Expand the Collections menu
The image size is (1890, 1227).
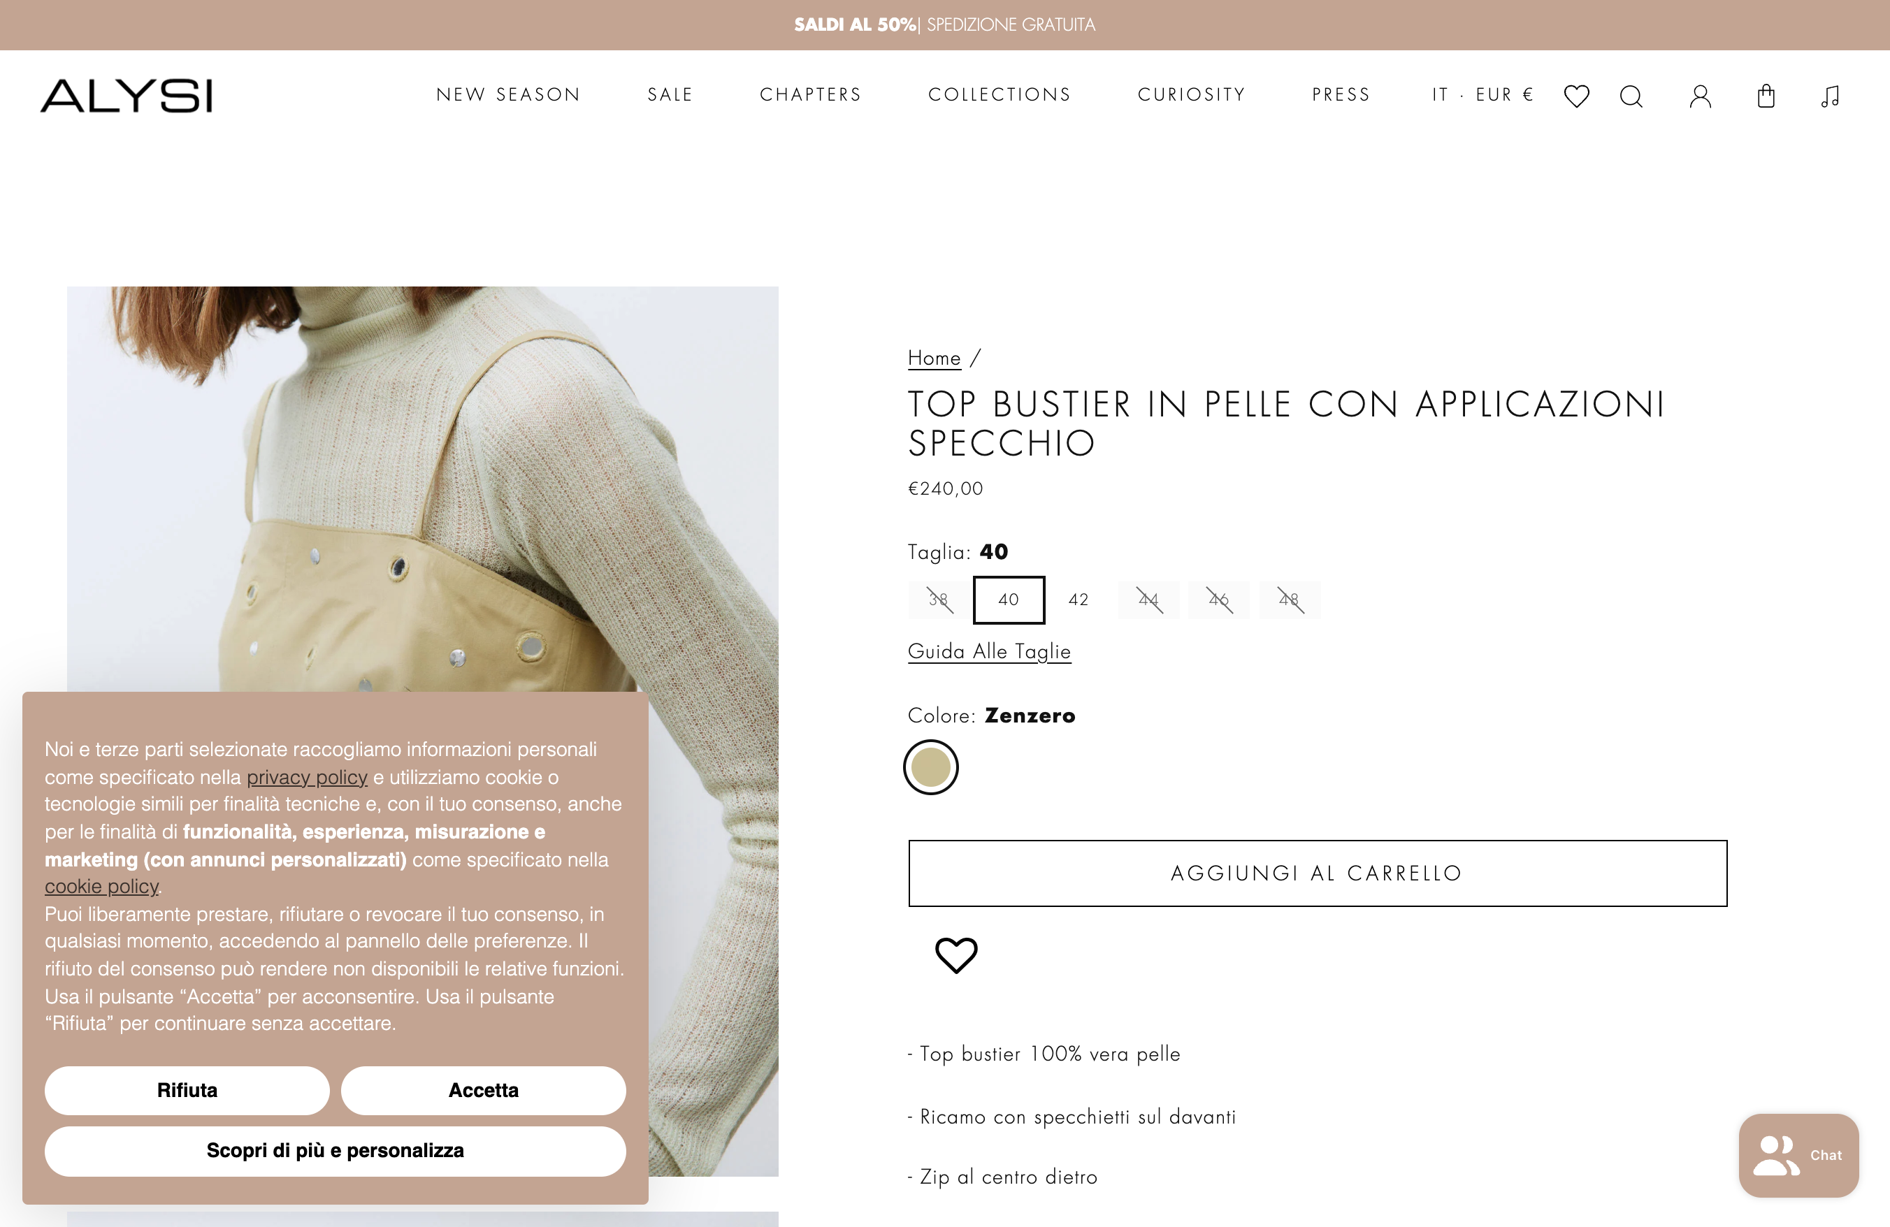click(x=1000, y=94)
